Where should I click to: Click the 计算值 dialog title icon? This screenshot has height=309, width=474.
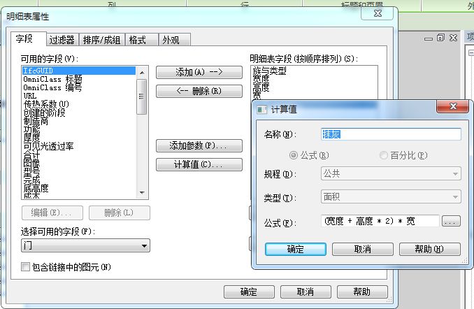click(x=261, y=109)
